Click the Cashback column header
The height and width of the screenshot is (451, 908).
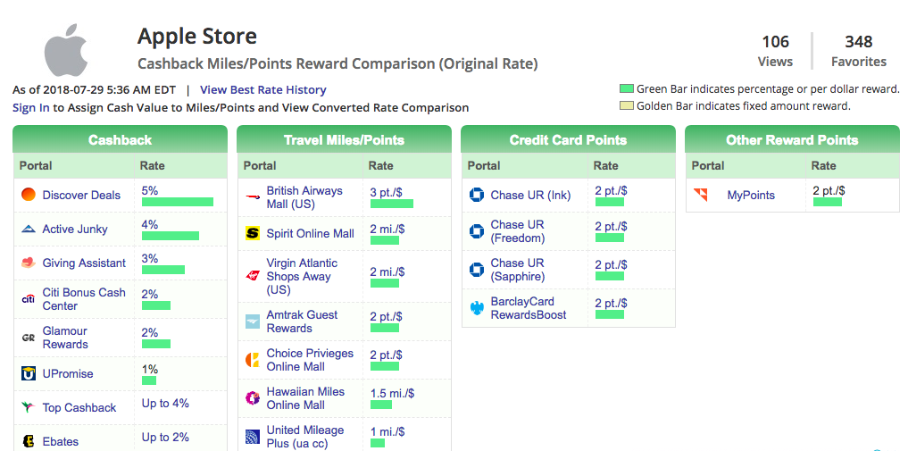[120, 139]
